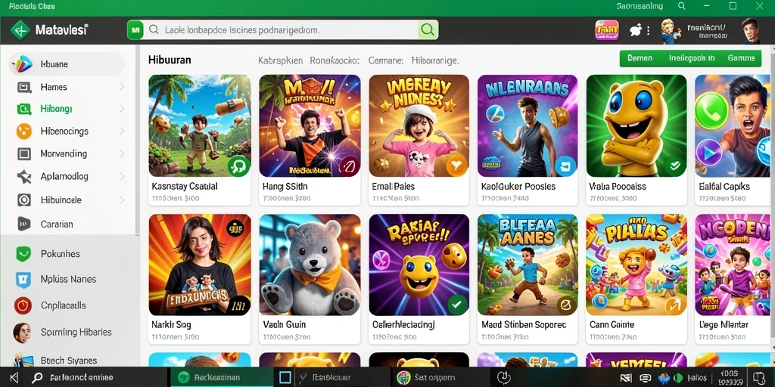The height and width of the screenshot is (387, 775).
Task: Click green badge on Kasnstay Csatulal card
Action: [x=238, y=166]
